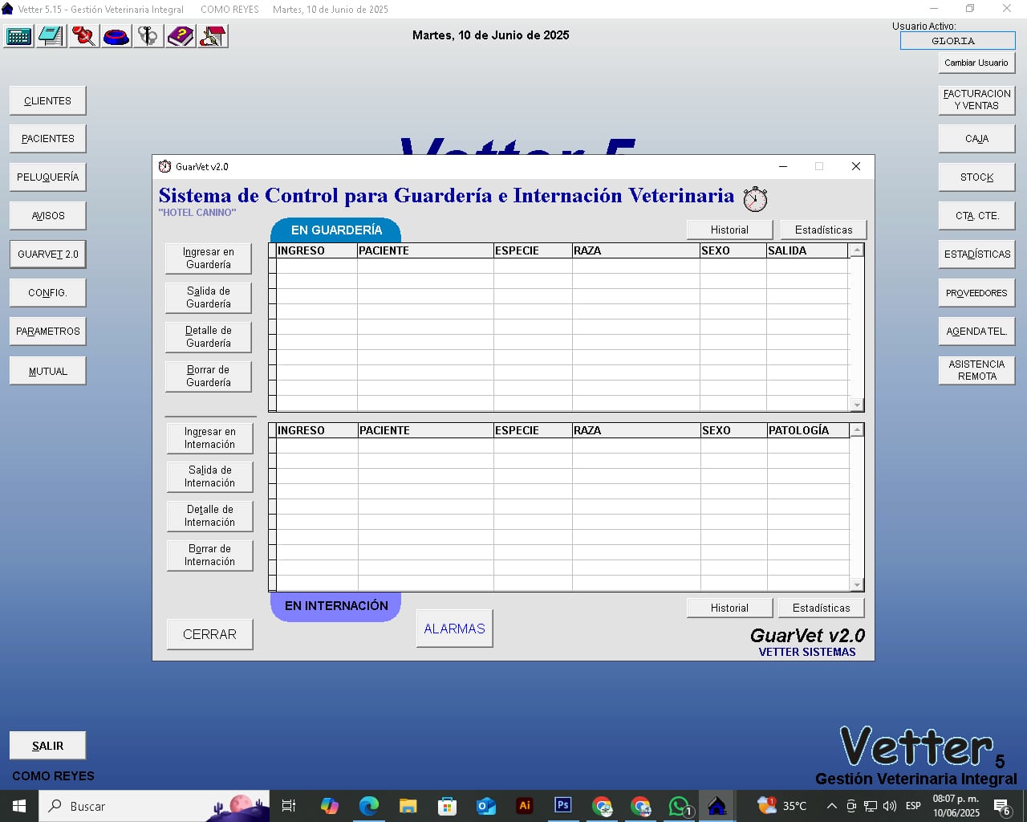Click the SALIDA column header in guardería table

pyautogui.click(x=807, y=251)
